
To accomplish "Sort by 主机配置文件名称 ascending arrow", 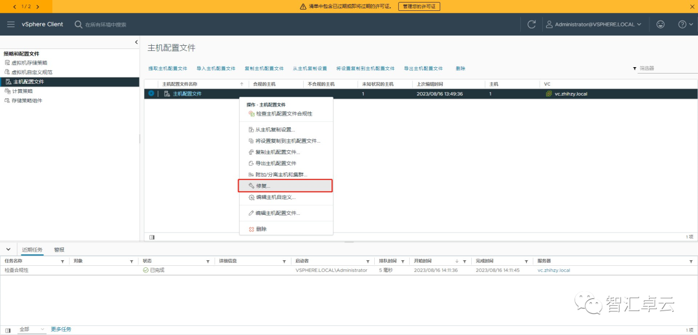I will click(242, 83).
